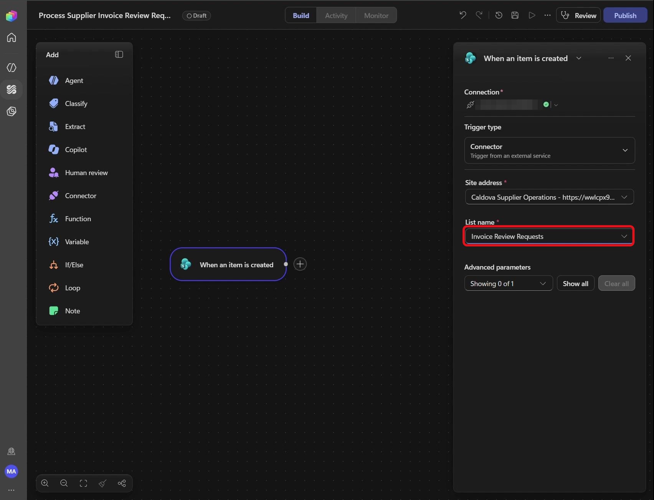Image resolution: width=654 pixels, height=500 pixels.
Task: Zoom out on the canvas
Action: [64, 483]
